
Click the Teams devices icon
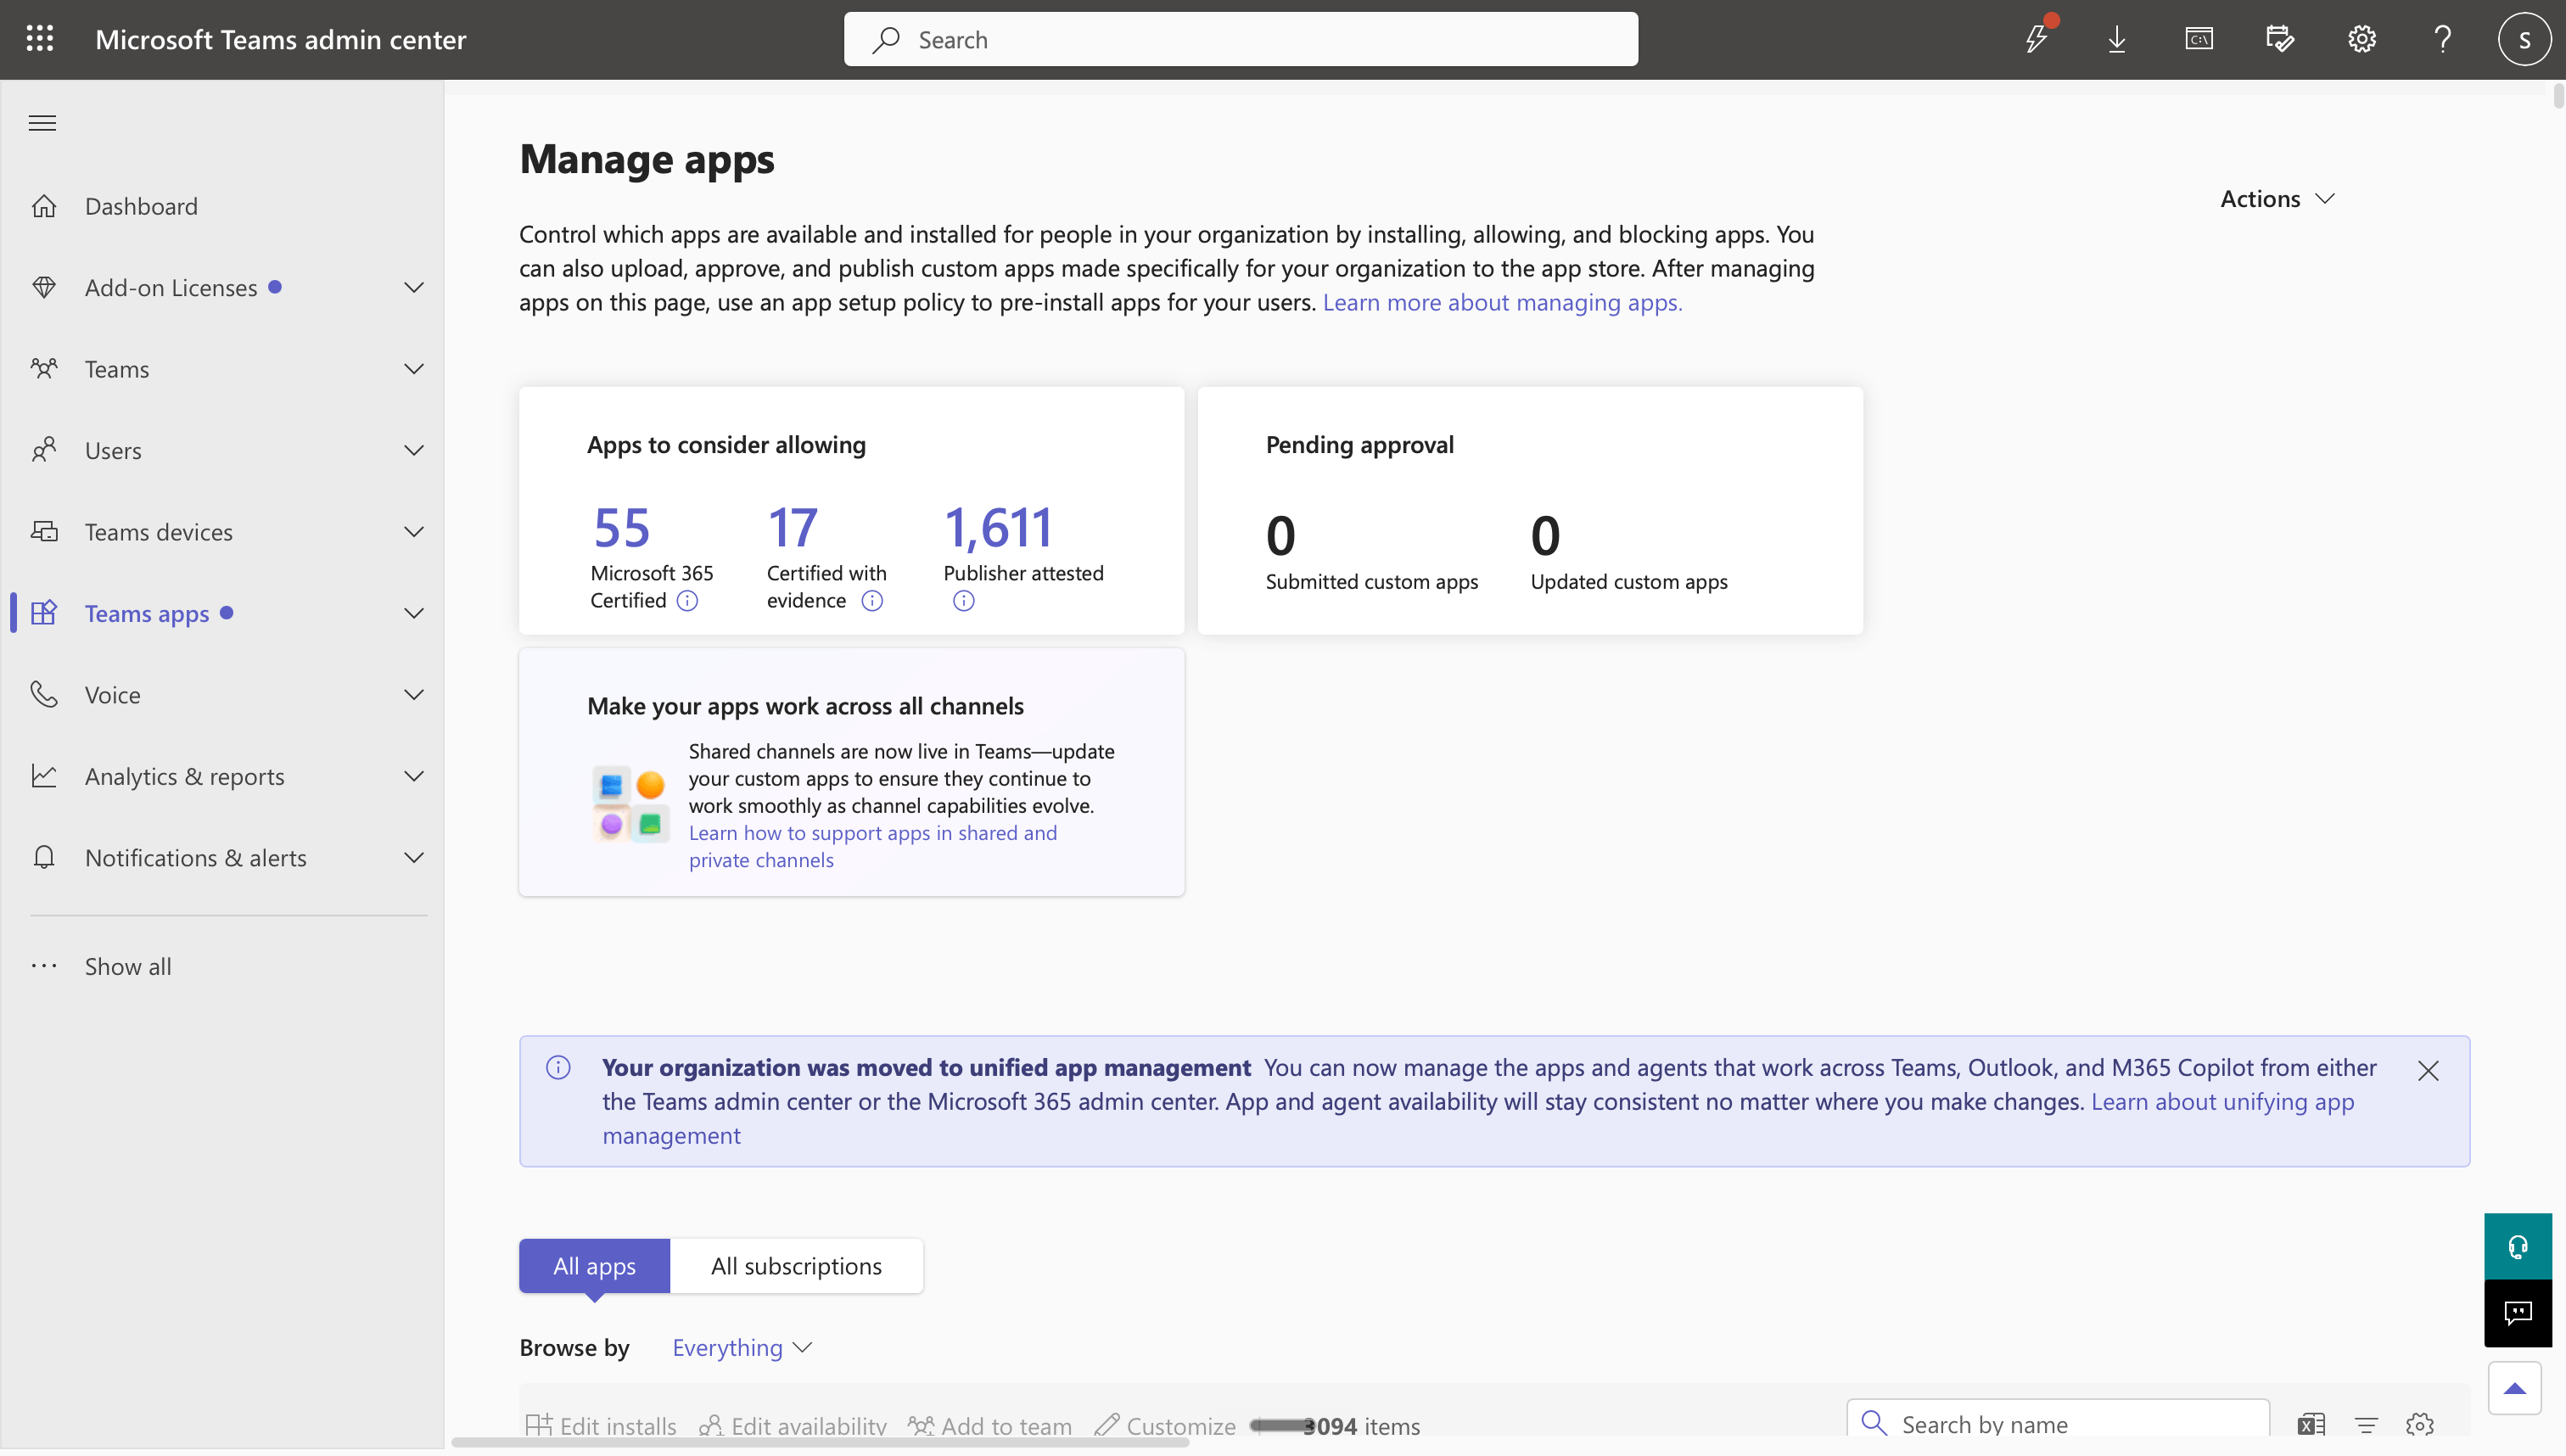[x=44, y=531]
